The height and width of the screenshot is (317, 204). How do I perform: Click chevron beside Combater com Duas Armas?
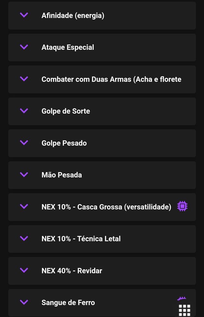[x=24, y=79]
